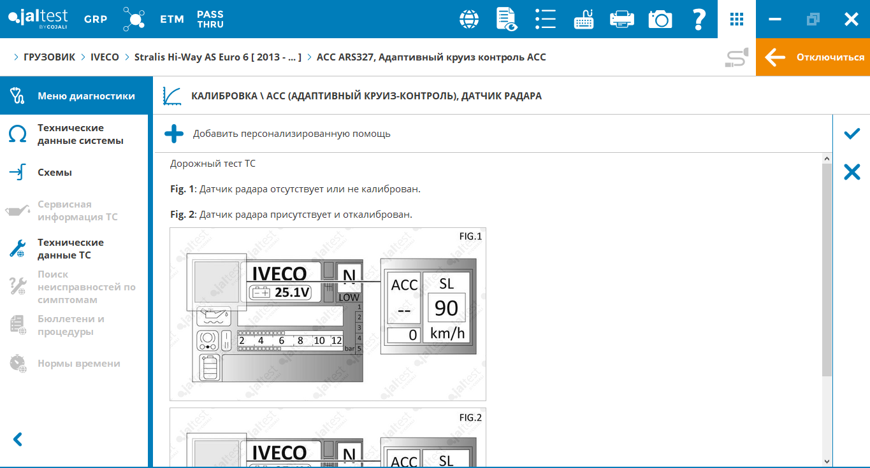
Task: Open the GRP module
Action: coord(96,19)
